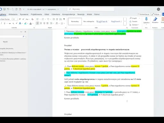
Task: Sort the selected text
Action: tap(61, 19)
